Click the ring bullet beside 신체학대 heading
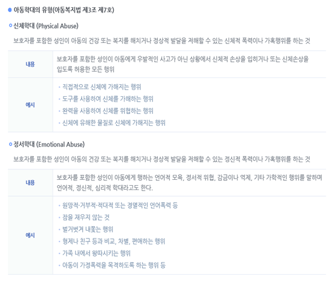Screen dimensions: 332x282 10,25
